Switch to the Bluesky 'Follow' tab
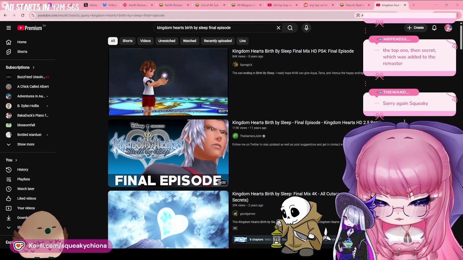This screenshot has height=260, width=463. [x=110, y=5]
